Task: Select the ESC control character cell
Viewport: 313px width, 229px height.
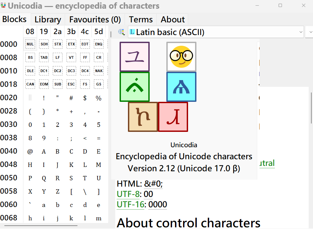Action: pyautogui.click(x=71, y=84)
